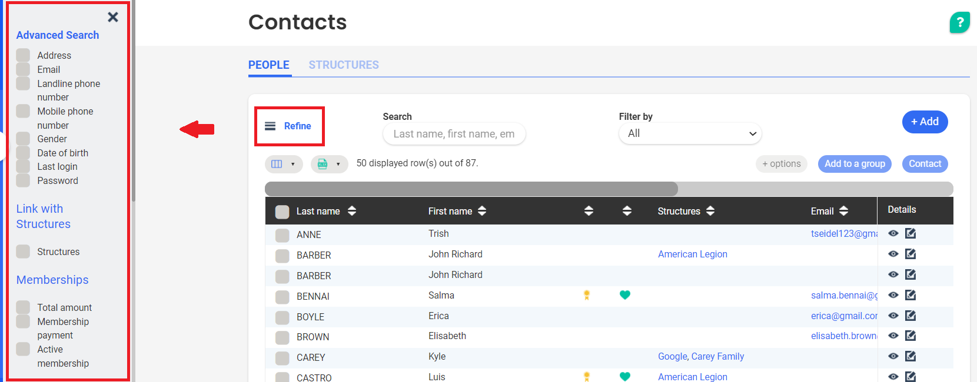Enable the Address search checkbox
Viewport: 977px width, 382px height.
pyautogui.click(x=23, y=55)
